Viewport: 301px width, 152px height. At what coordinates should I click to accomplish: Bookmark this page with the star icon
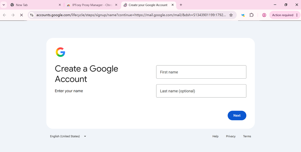(231, 15)
